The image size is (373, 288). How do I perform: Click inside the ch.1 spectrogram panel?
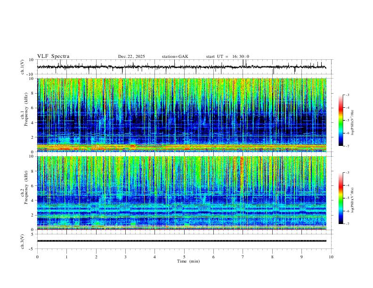(x=182, y=115)
